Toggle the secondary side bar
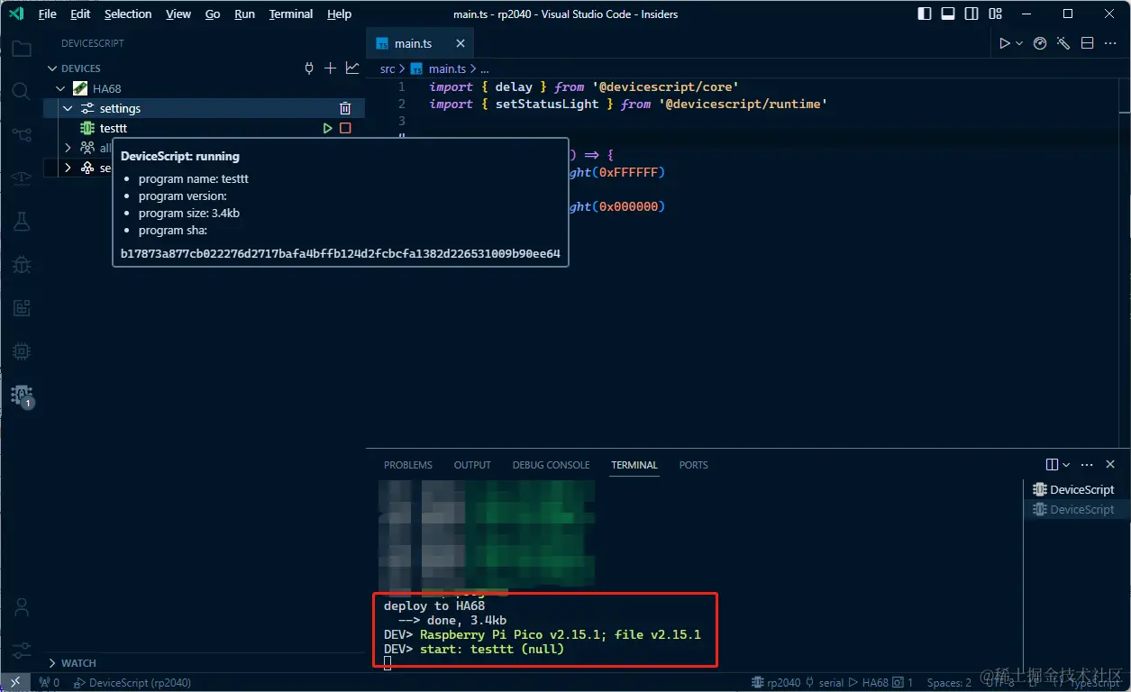Viewport: 1131px width, 692px height. pos(971,14)
